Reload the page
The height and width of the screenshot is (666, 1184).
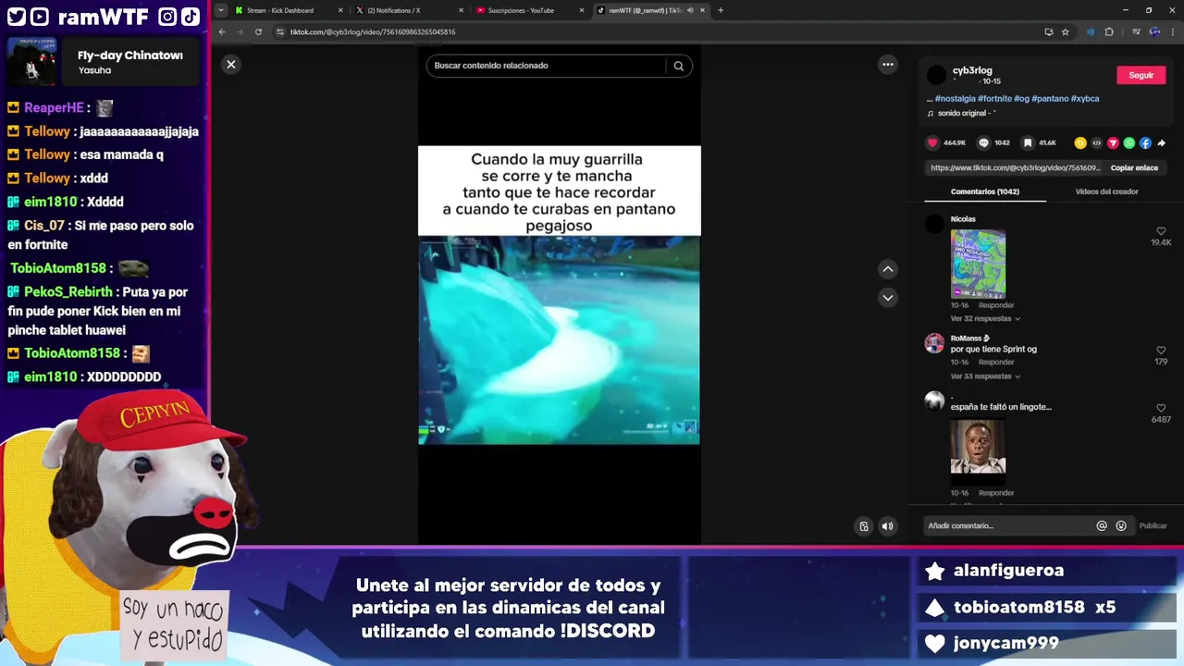click(258, 31)
